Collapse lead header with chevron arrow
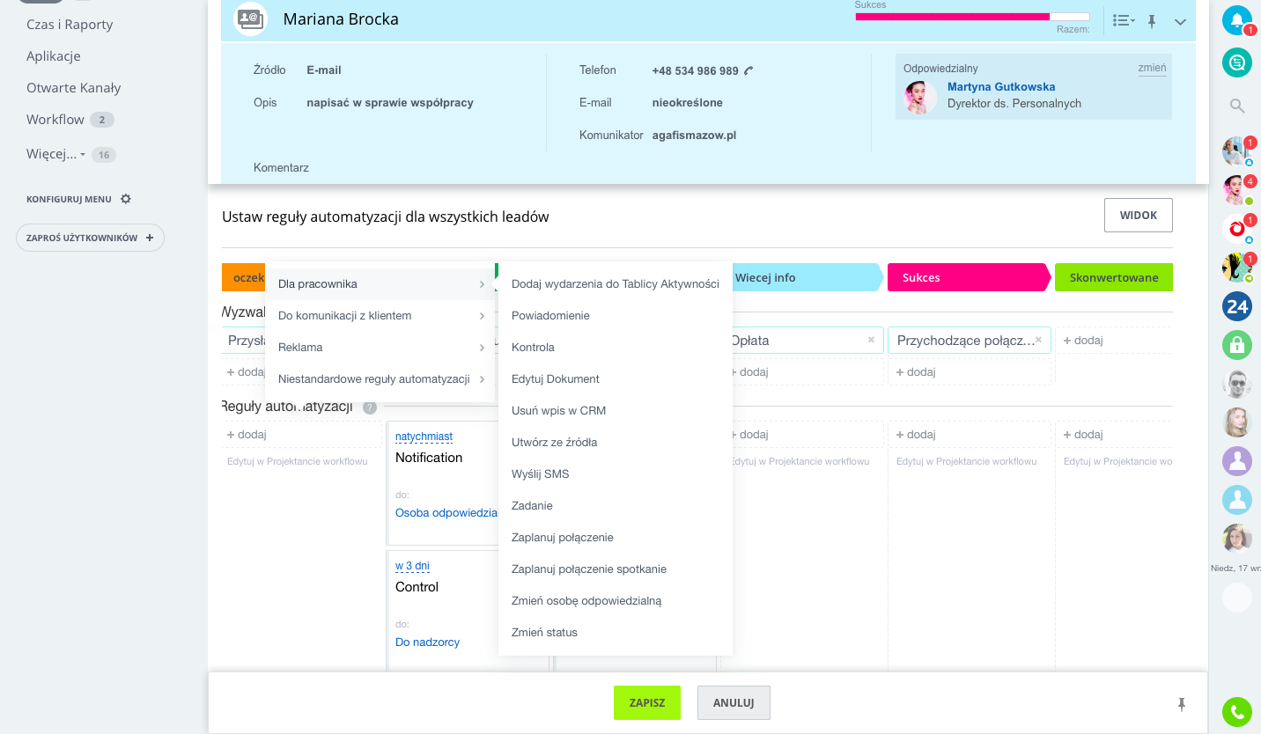 tap(1180, 22)
